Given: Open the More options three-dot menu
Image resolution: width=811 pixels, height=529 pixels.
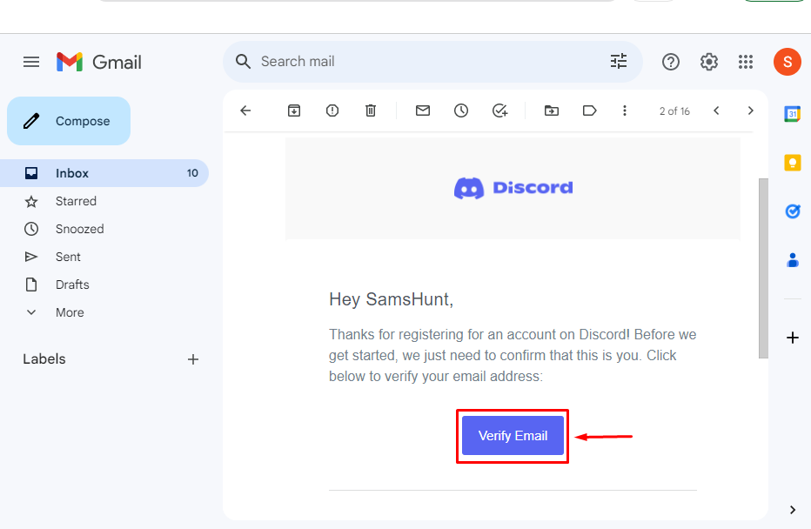Looking at the screenshot, I should coord(624,110).
